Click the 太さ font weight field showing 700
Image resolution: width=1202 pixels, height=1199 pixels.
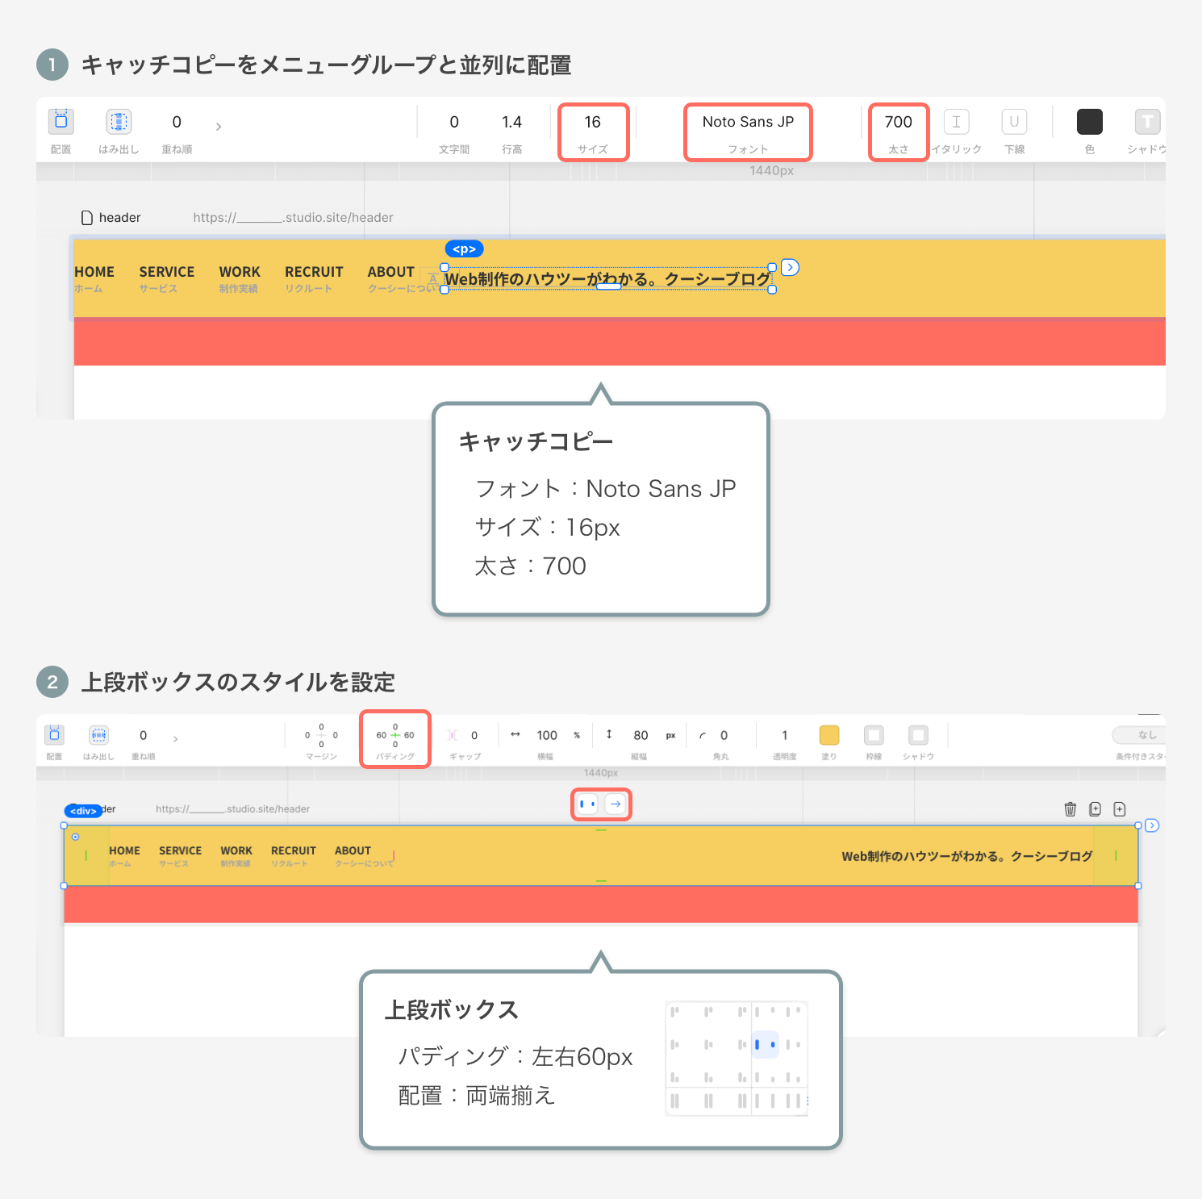click(898, 122)
